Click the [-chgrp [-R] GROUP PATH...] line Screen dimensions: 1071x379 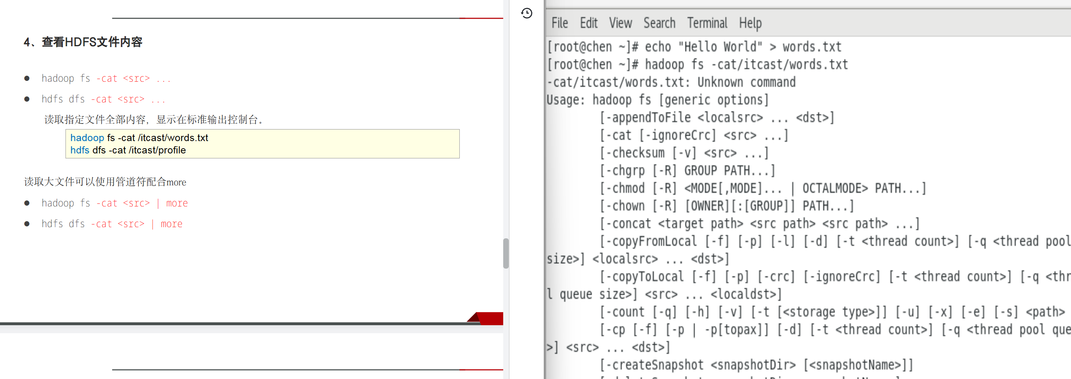[687, 171]
